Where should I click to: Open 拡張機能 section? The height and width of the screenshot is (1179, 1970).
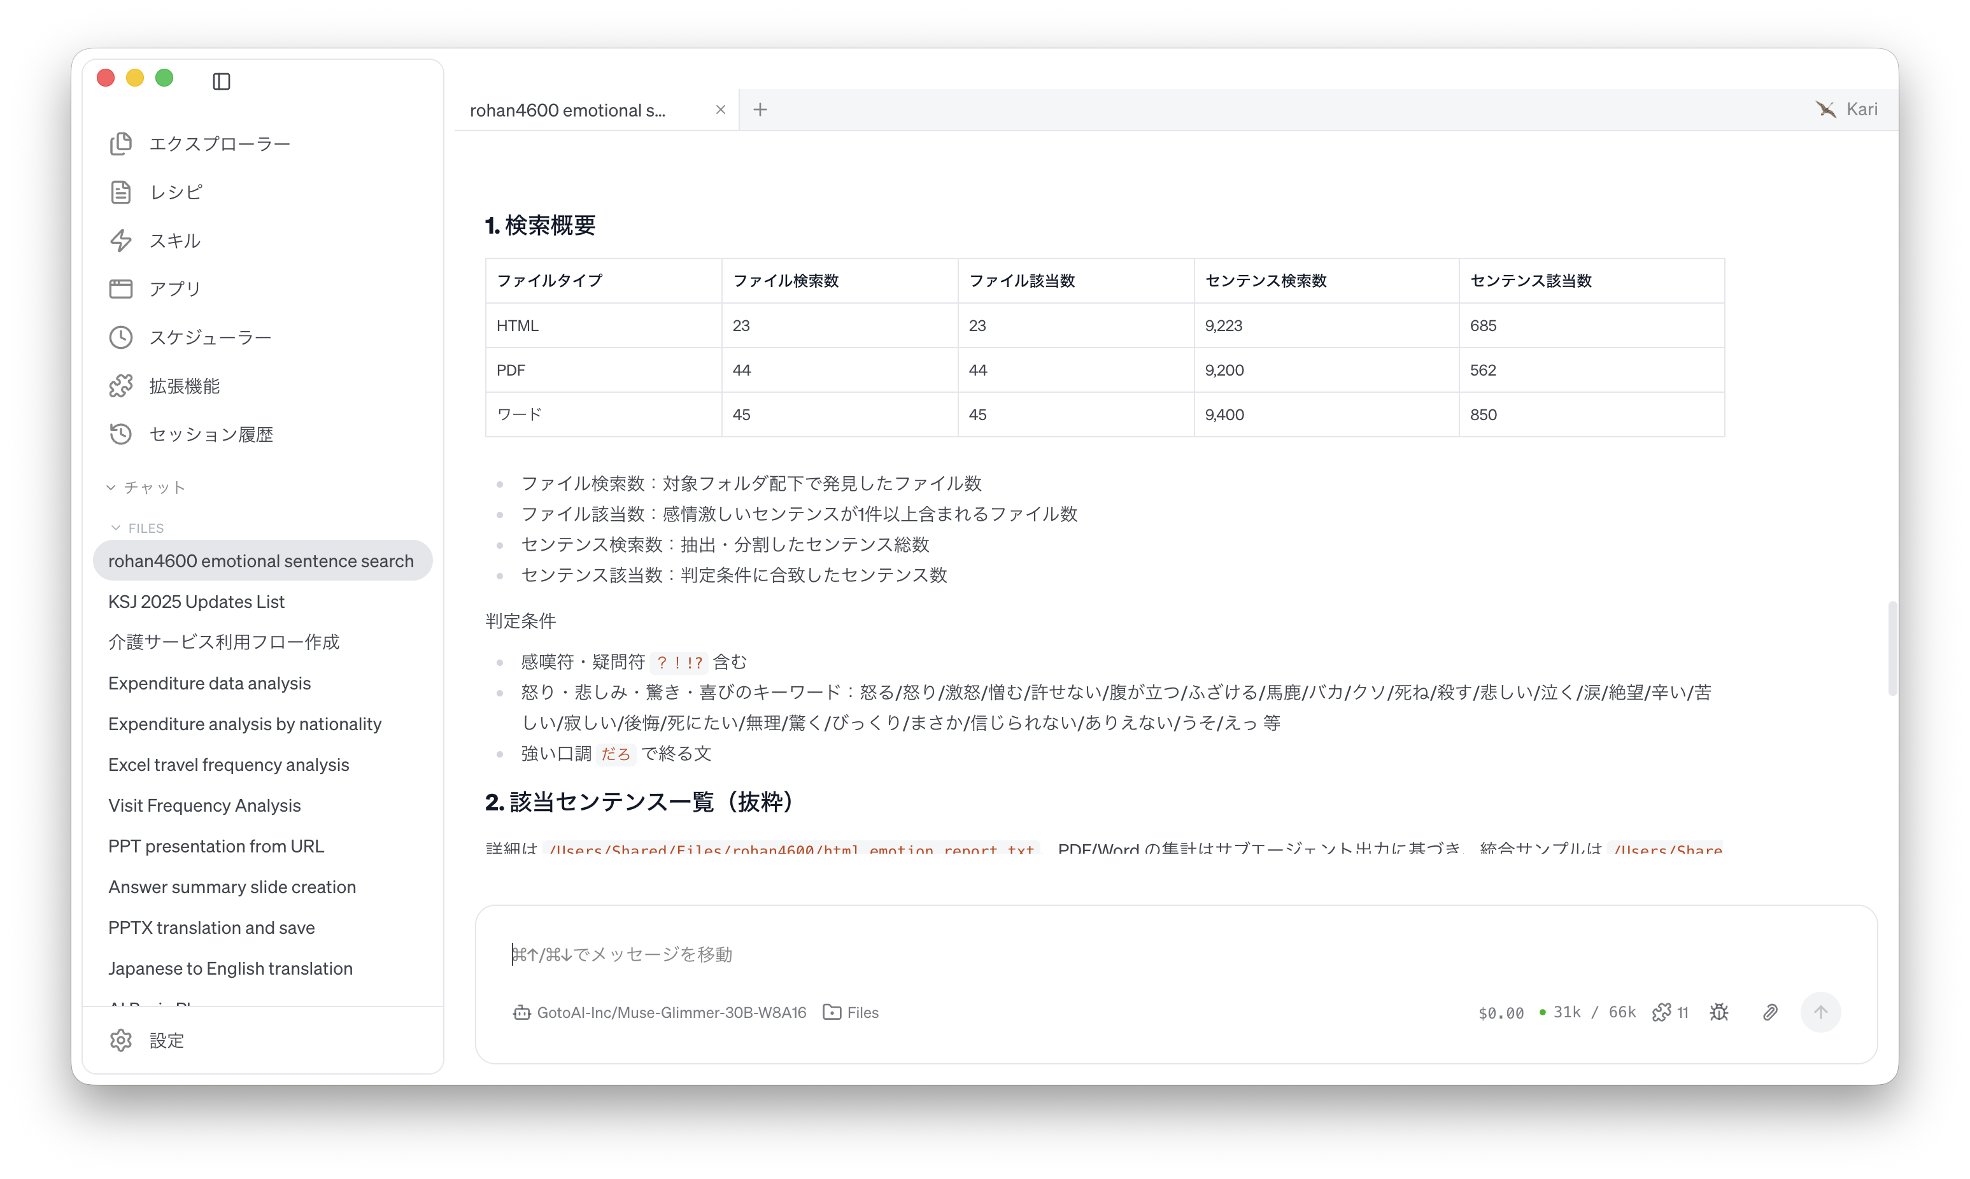[x=164, y=386]
